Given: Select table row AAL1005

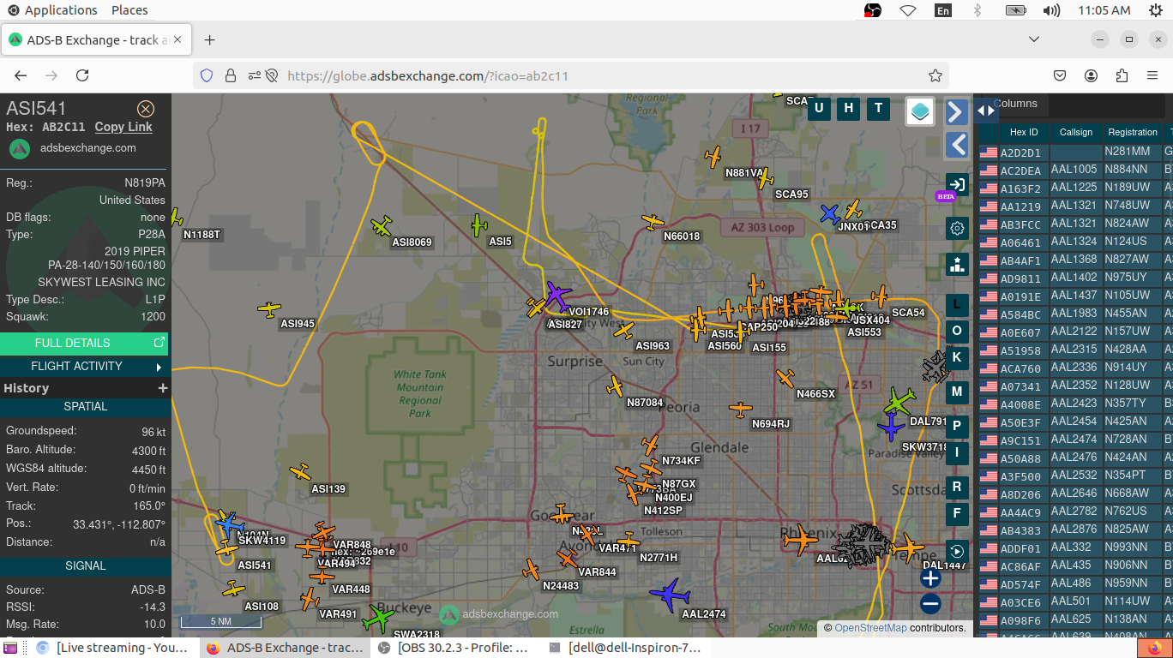Looking at the screenshot, I should 1075,170.
